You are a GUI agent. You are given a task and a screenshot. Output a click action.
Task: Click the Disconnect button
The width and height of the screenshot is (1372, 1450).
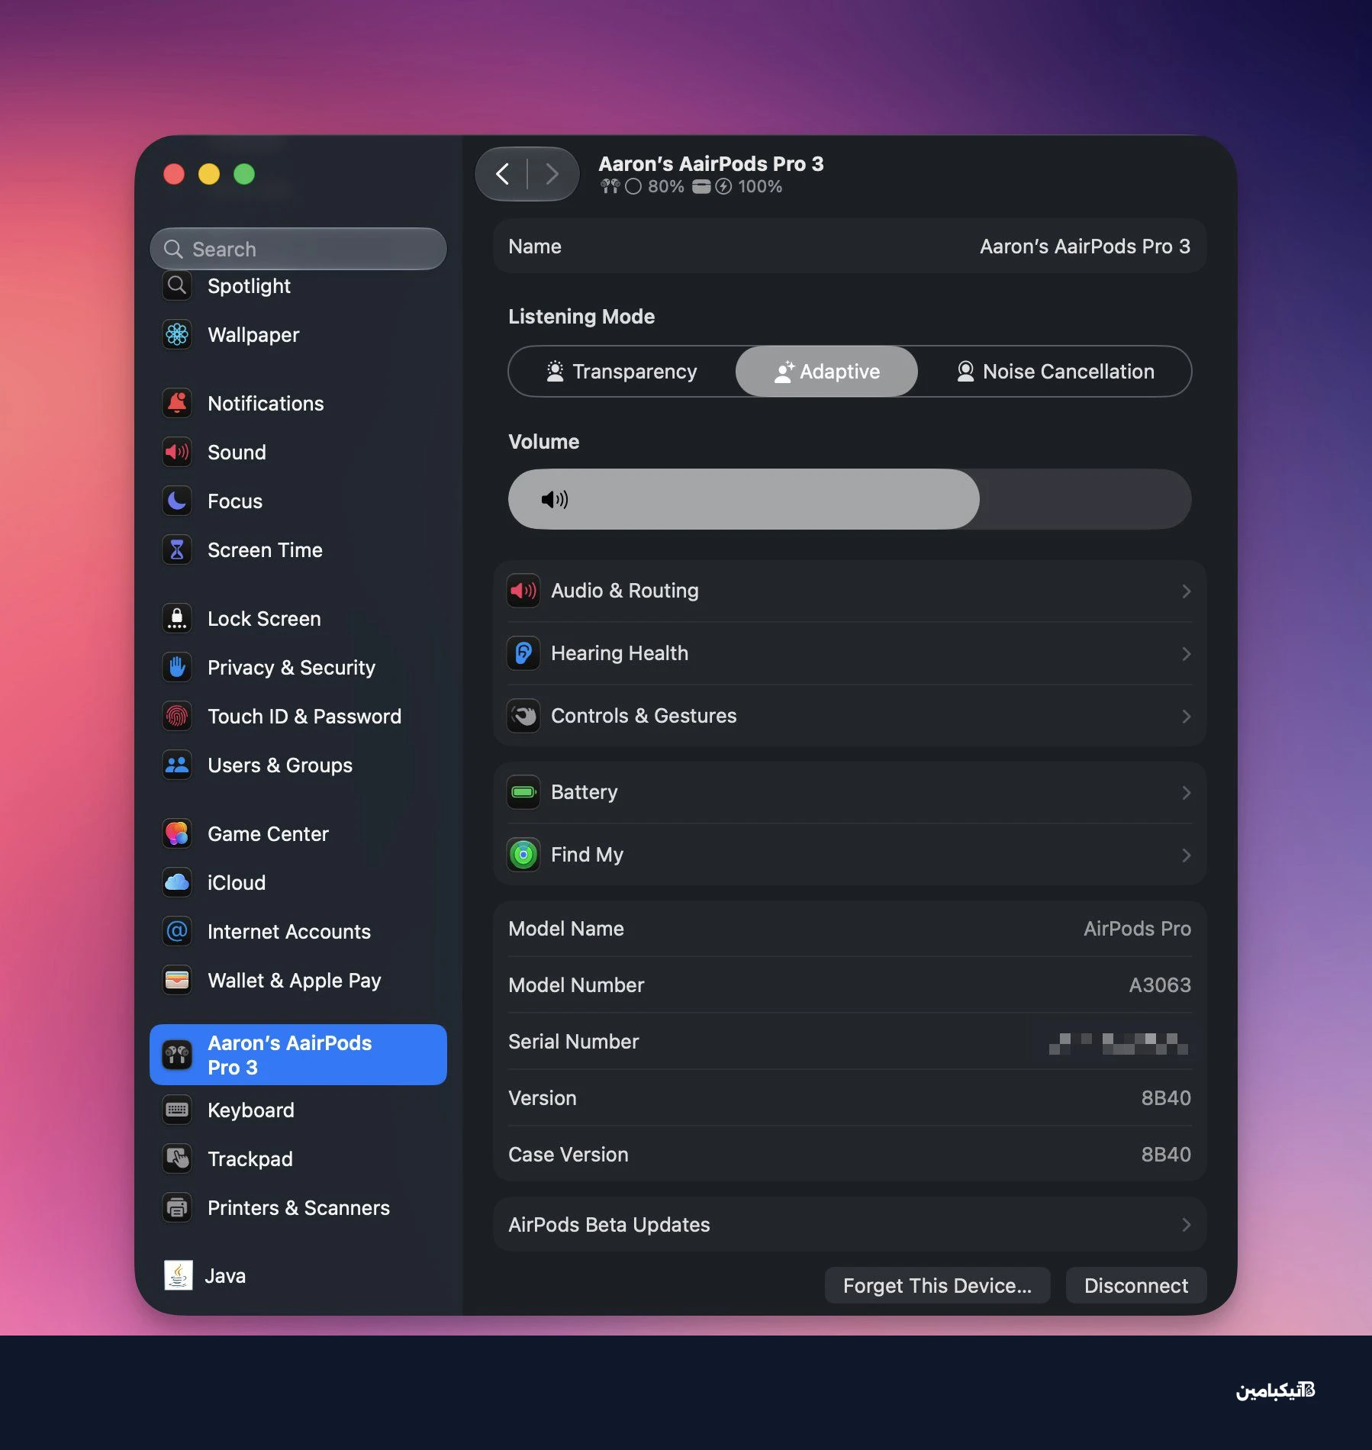click(x=1136, y=1286)
